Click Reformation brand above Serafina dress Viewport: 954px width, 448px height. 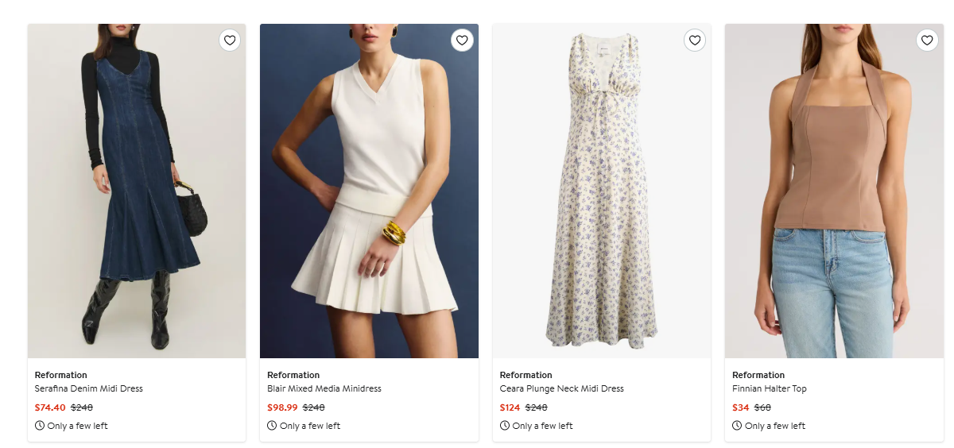(x=61, y=375)
